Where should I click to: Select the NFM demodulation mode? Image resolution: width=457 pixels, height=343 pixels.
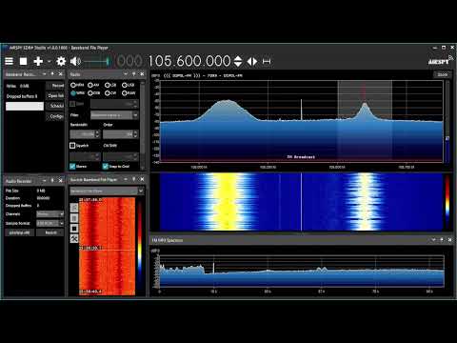pyautogui.click(x=77, y=85)
